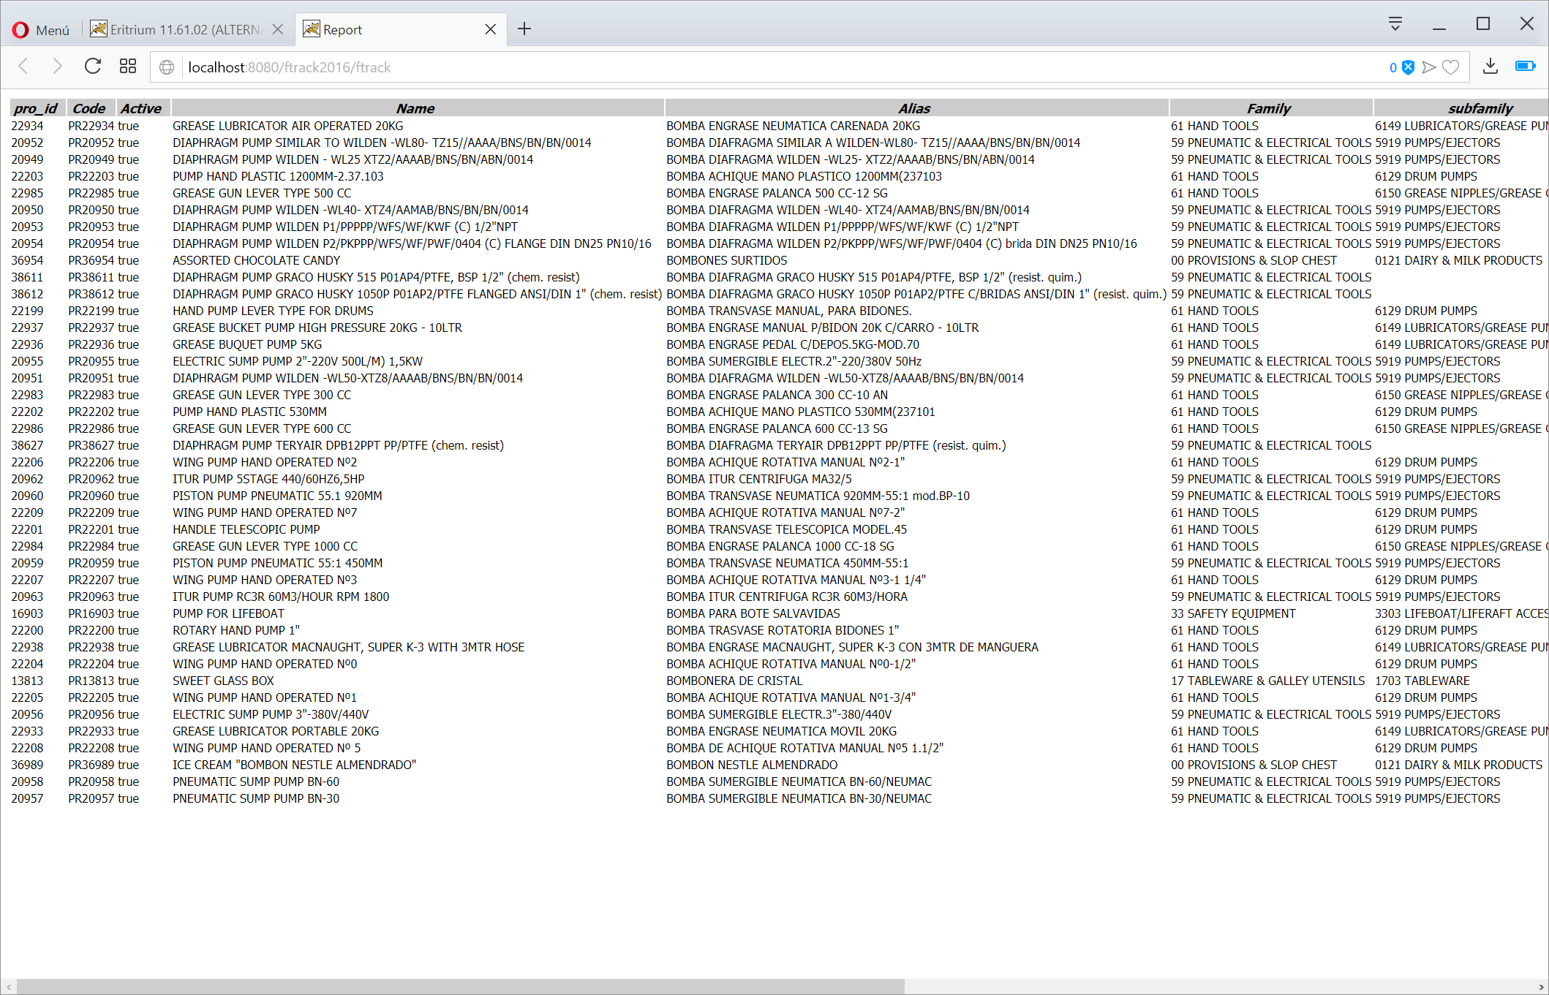Screen dimensions: 1549x995
Task: Select family 33 SAFETY EQUIPMENT
Action: [x=1233, y=614]
